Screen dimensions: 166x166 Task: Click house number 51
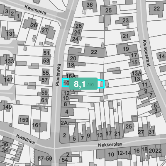[x=46, y=53]
